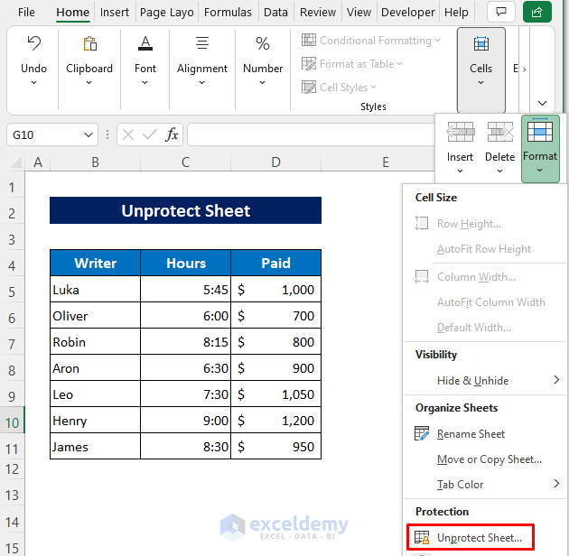
Task: Click the fx Insert Function icon
Action: 172,134
